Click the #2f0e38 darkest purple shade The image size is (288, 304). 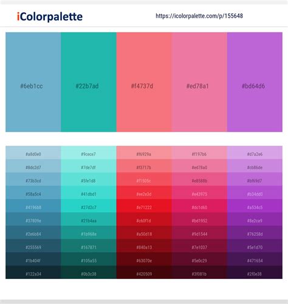pyautogui.click(x=255, y=272)
